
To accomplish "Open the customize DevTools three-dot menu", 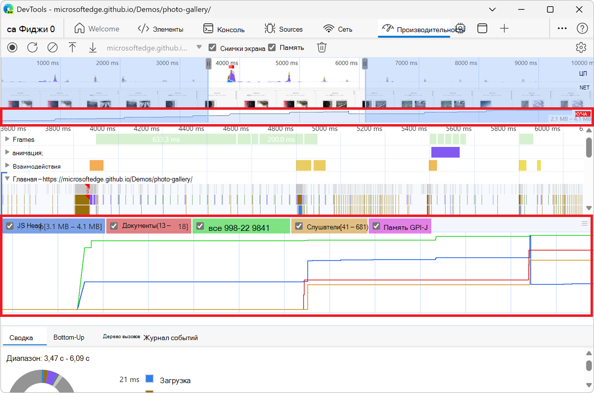I will tap(562, 29).
